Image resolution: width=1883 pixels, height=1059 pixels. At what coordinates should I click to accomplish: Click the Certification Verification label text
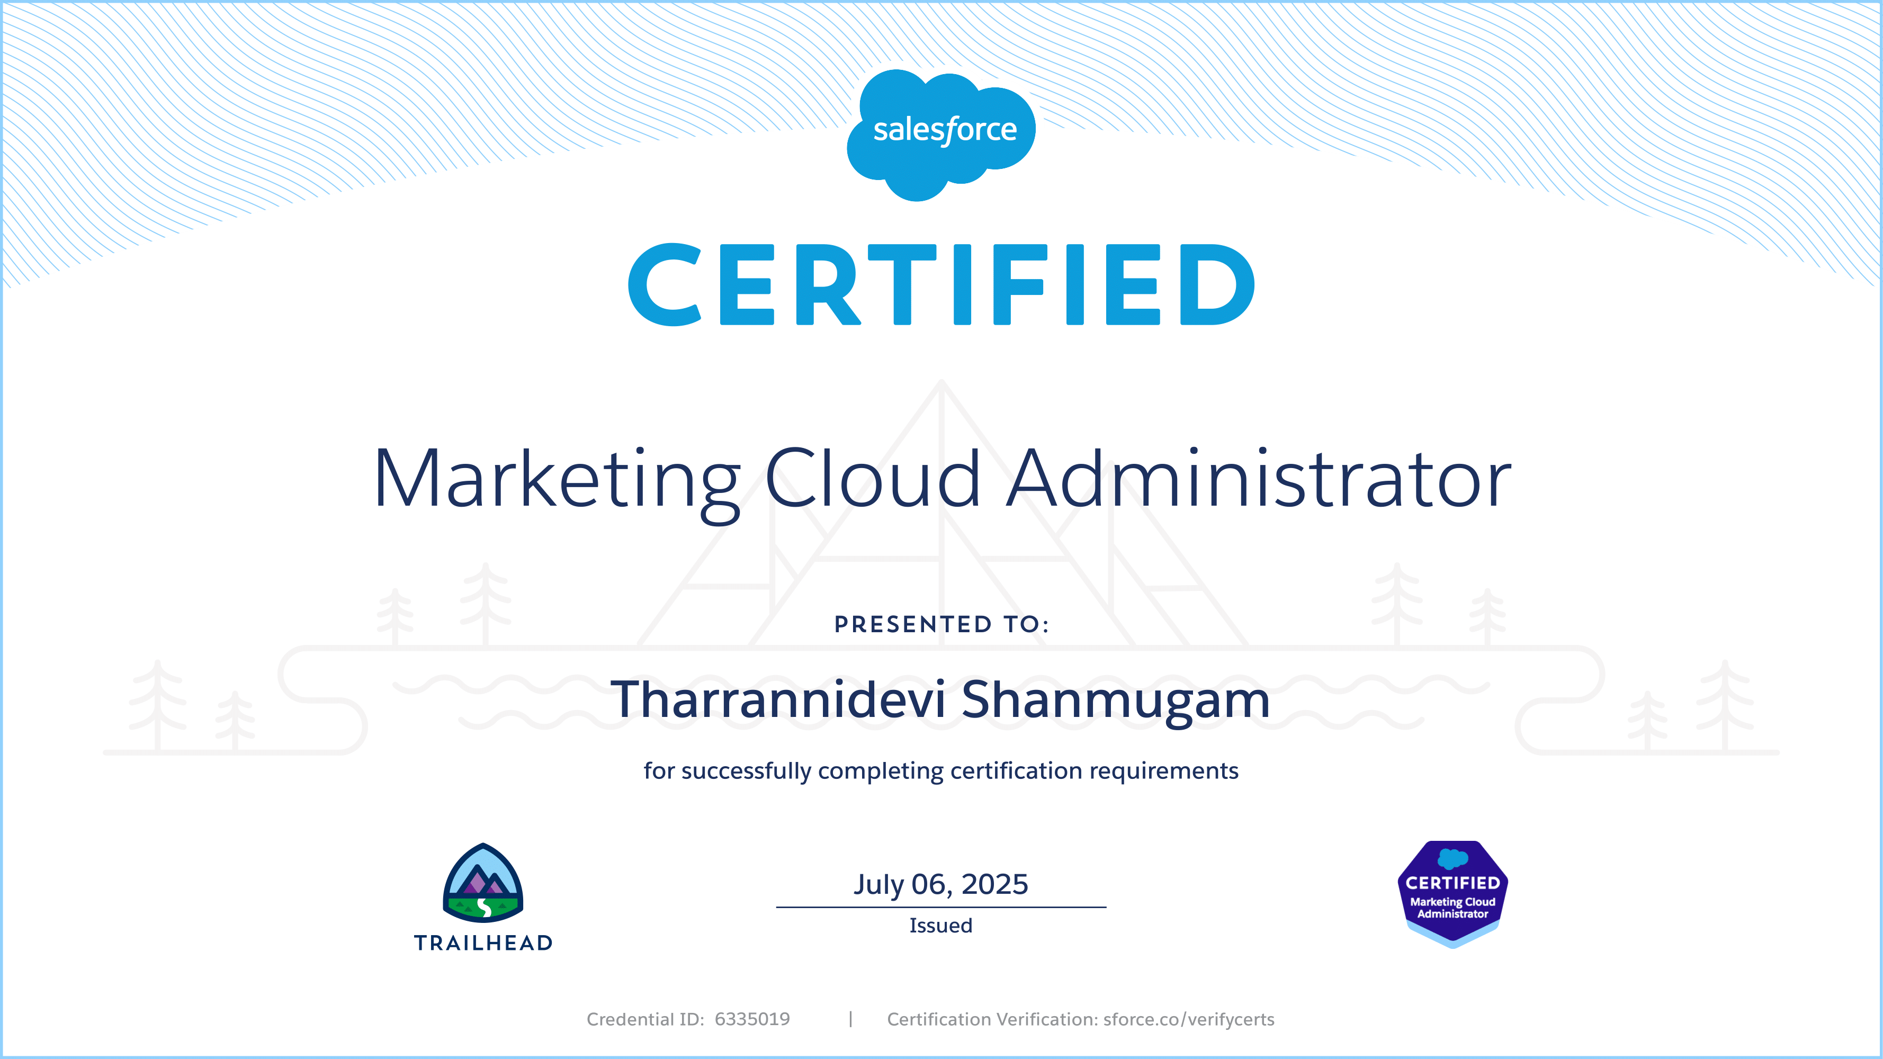click(x=992, y=1019)
